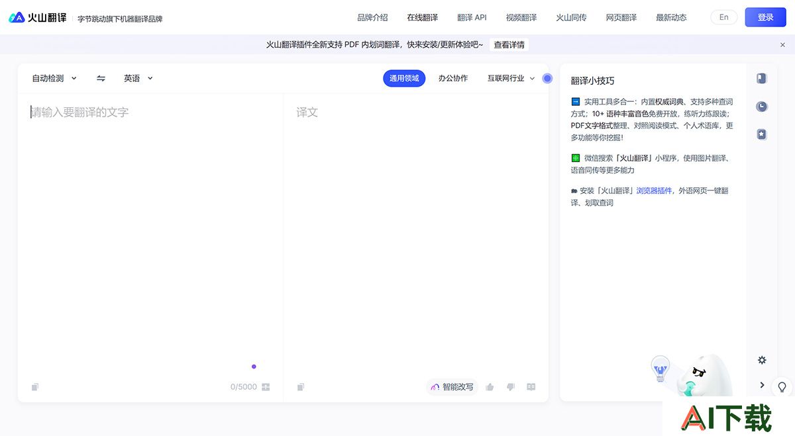Click the 字节跳动旗下机器翻译品牌 tagline

[x=120, y=19]
